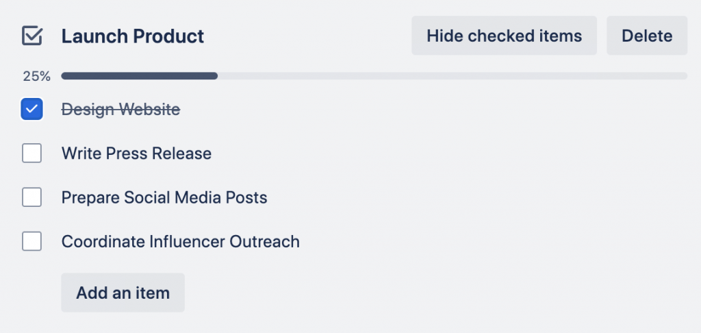Screen dimensions: 701x333
Task: Open the Coordinate Influencer Outreach item text
Action: point(181,242)
